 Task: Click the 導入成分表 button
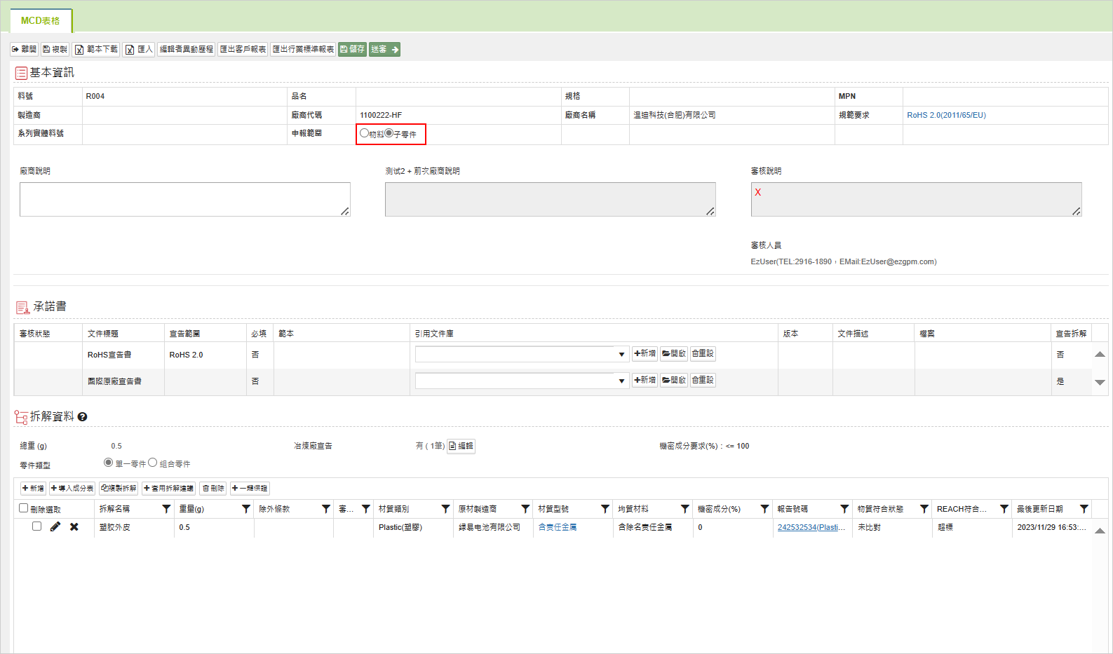[x=72, y=488]
